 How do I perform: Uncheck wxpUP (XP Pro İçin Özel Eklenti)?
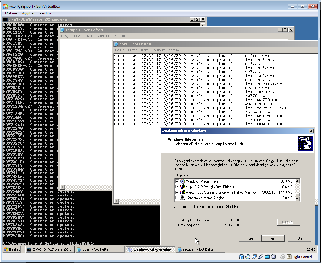click(x=177, y=187)
